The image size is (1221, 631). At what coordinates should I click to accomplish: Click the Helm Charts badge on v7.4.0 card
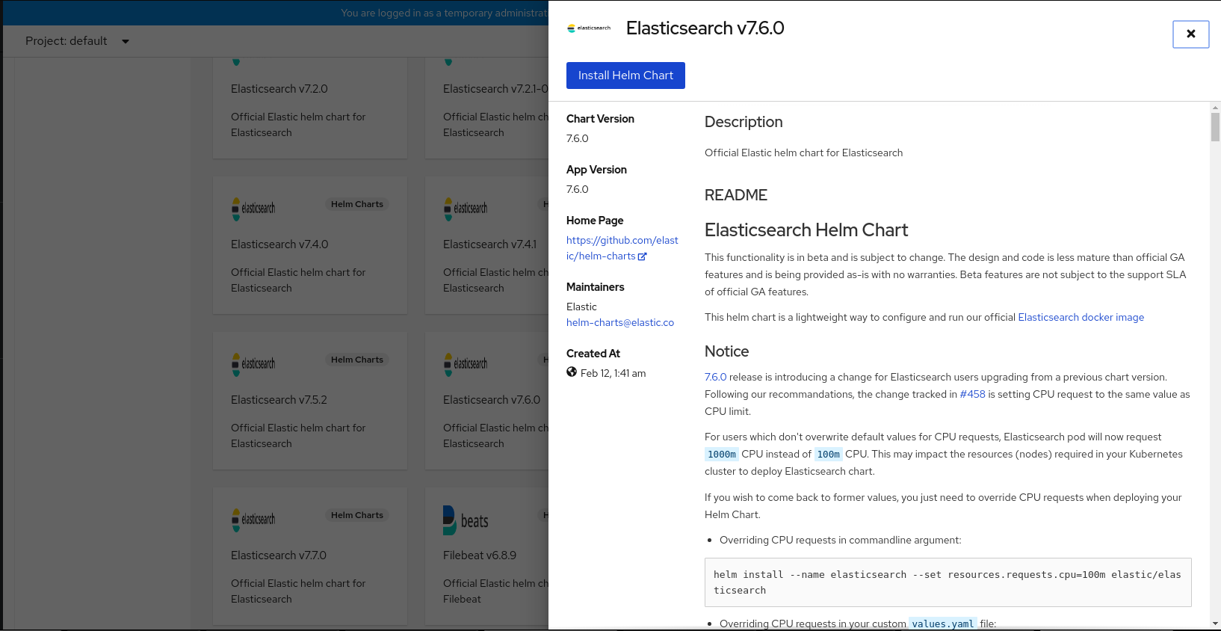[357, 204]
